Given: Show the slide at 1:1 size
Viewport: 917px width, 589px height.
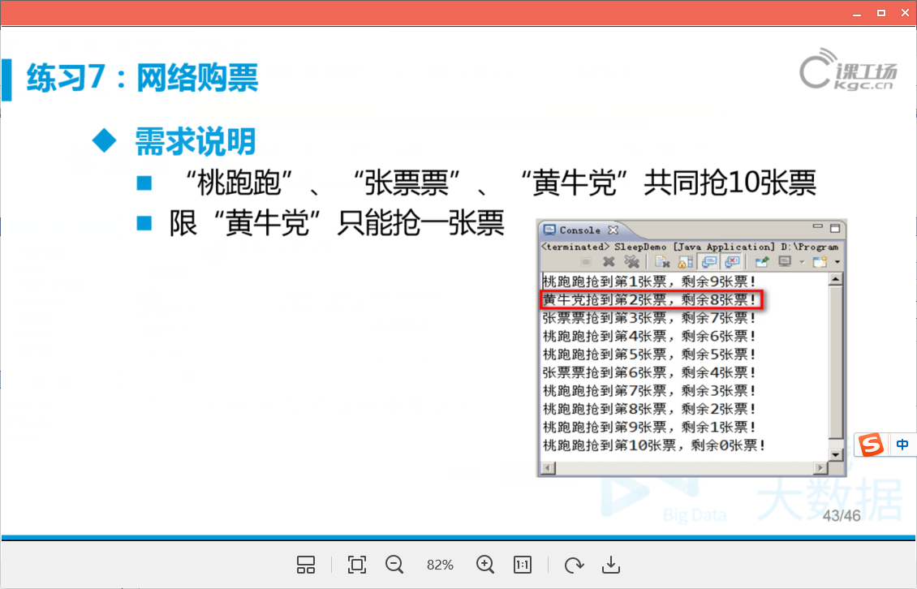Looking at the screenshot, I should pyautogui.click(x=523, y=565).
